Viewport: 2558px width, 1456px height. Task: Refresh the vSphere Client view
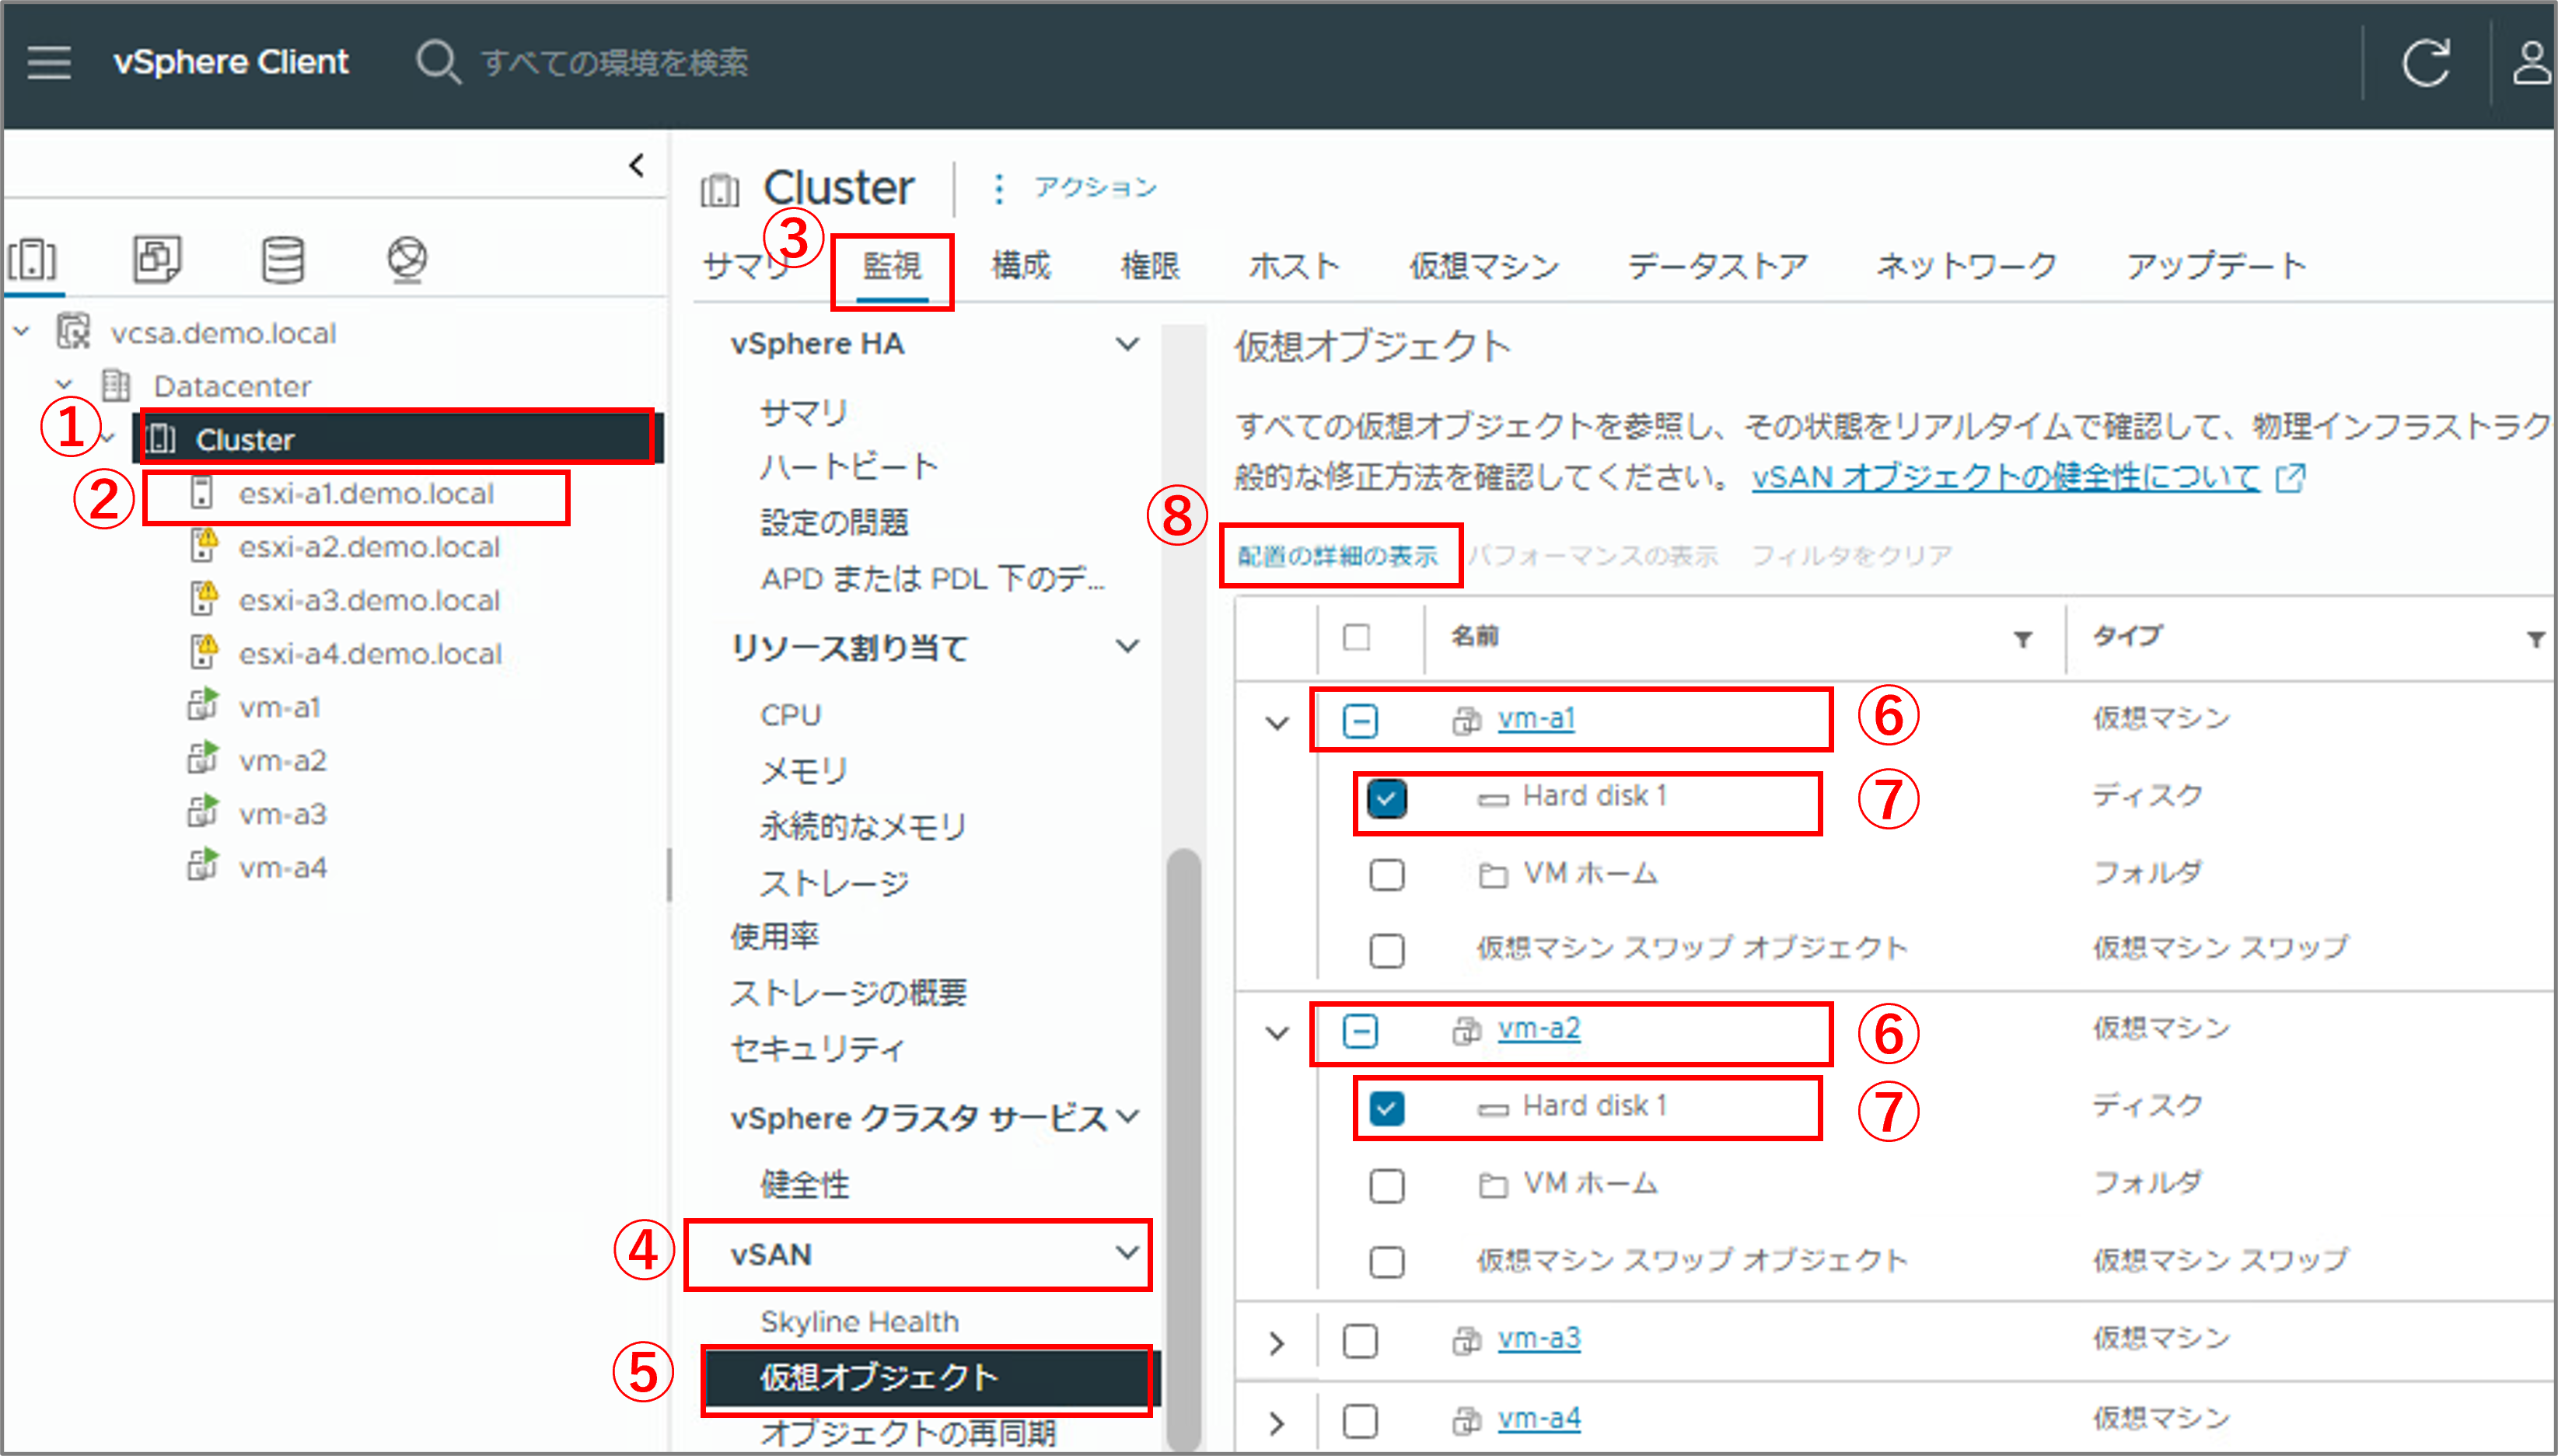pos(2425,62)
